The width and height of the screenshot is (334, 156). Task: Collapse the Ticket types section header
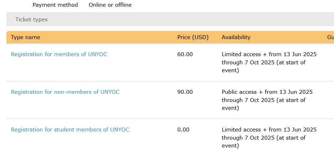click(x=170, y=20)
